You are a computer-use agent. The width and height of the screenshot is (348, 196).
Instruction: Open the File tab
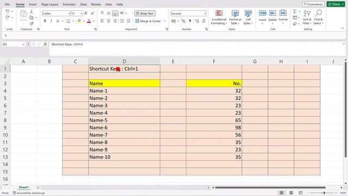click(7, 4)
